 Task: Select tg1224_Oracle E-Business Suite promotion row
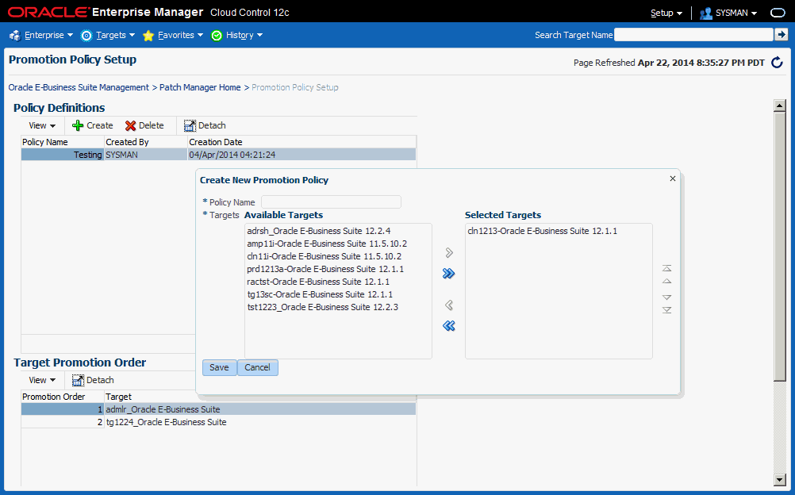pyautogui.click(x=218, y=422)
